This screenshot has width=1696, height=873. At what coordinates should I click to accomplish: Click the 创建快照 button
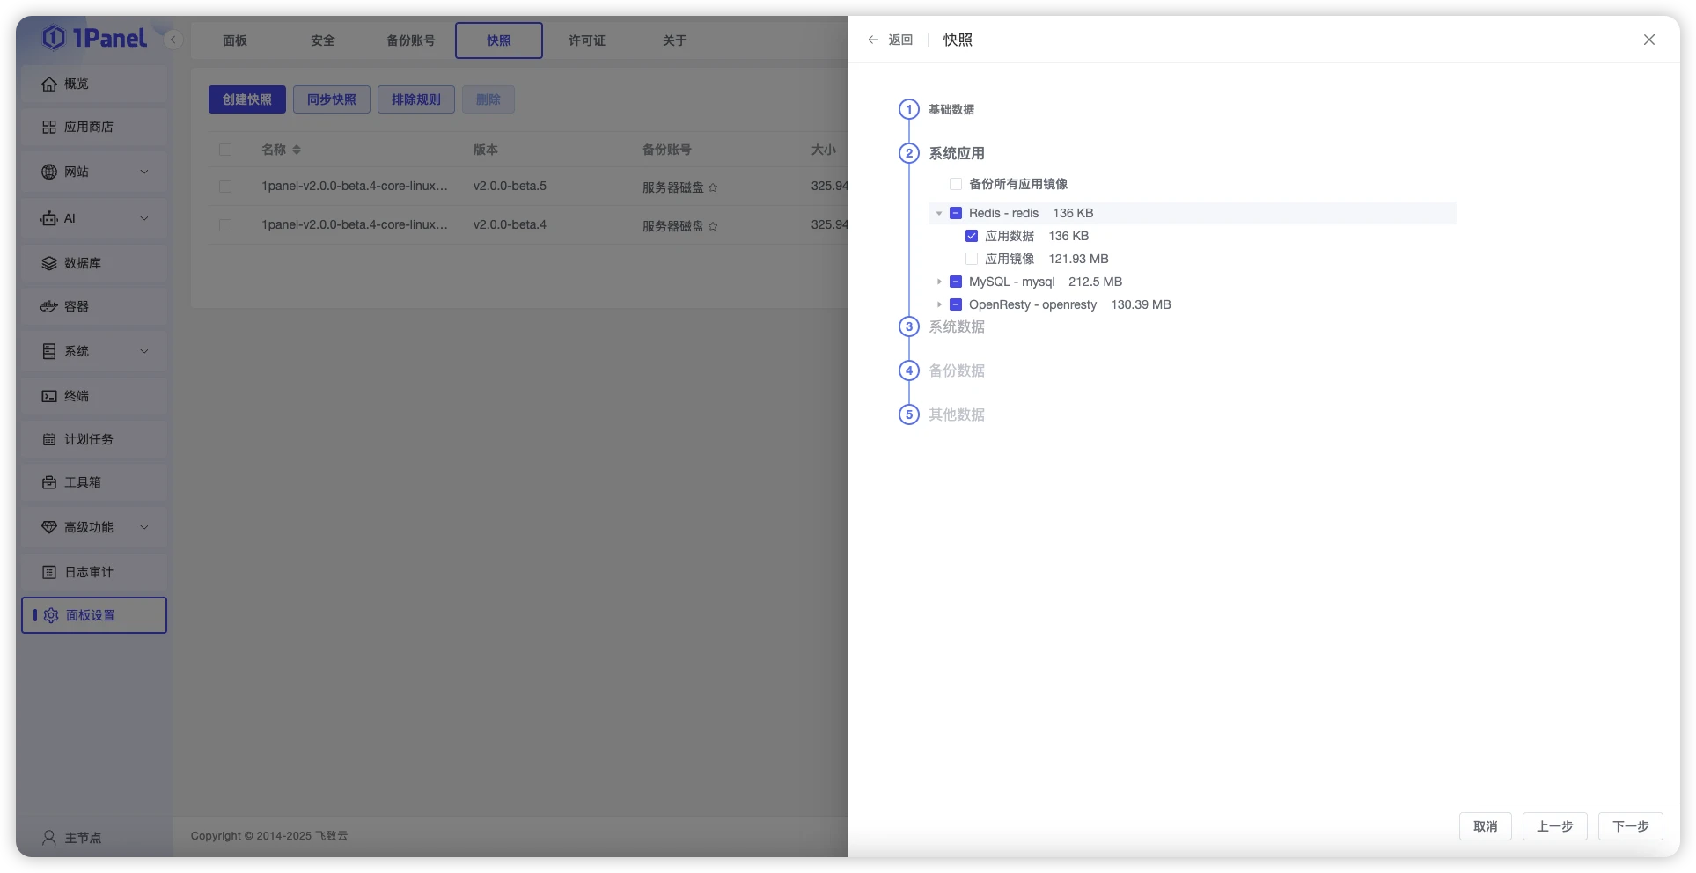(246, 99)
